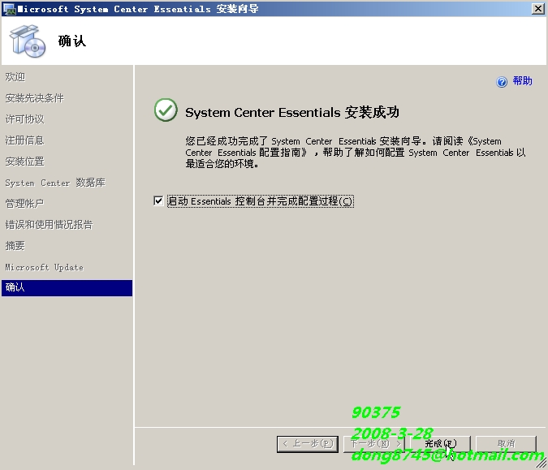Click the 下一步 next button
Screen dimensions: 548x470
click(374, 444)
